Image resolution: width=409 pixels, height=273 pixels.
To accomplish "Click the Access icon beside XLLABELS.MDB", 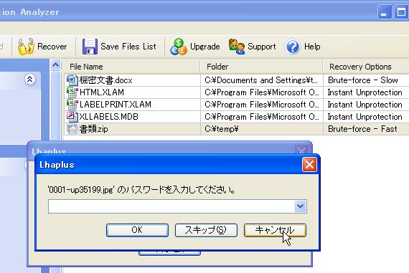I will point(72,117).
